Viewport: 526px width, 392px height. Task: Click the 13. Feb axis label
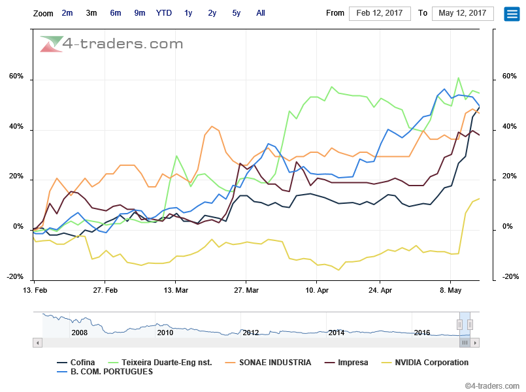[x=35, y=290]
